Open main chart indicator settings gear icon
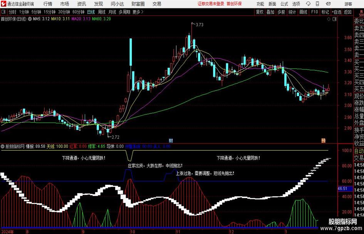 pos(30,19)
